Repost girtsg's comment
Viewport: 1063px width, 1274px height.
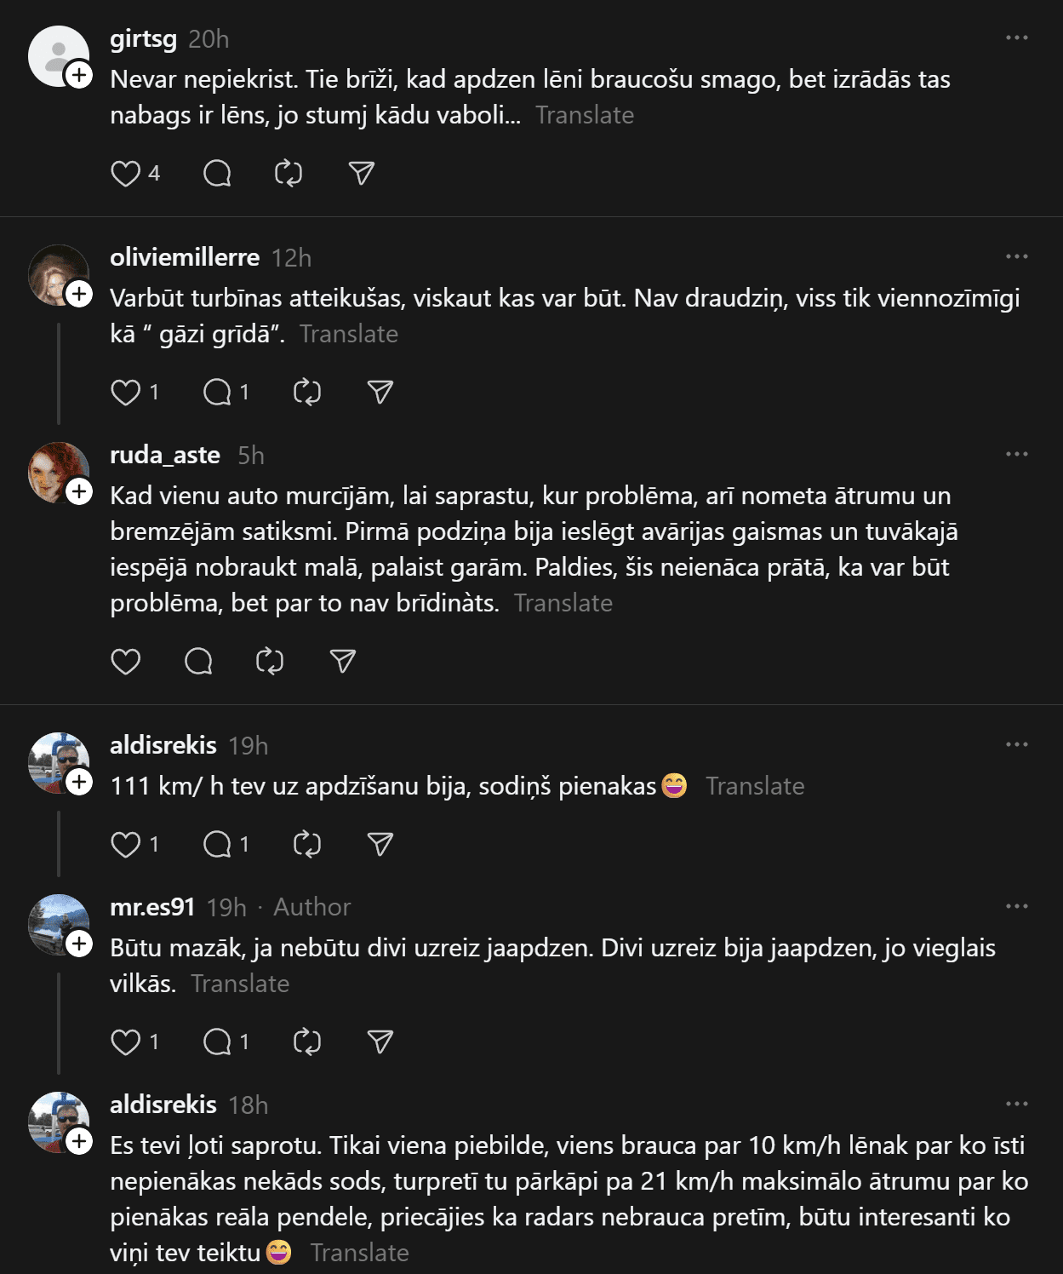(x=289, y=174)
